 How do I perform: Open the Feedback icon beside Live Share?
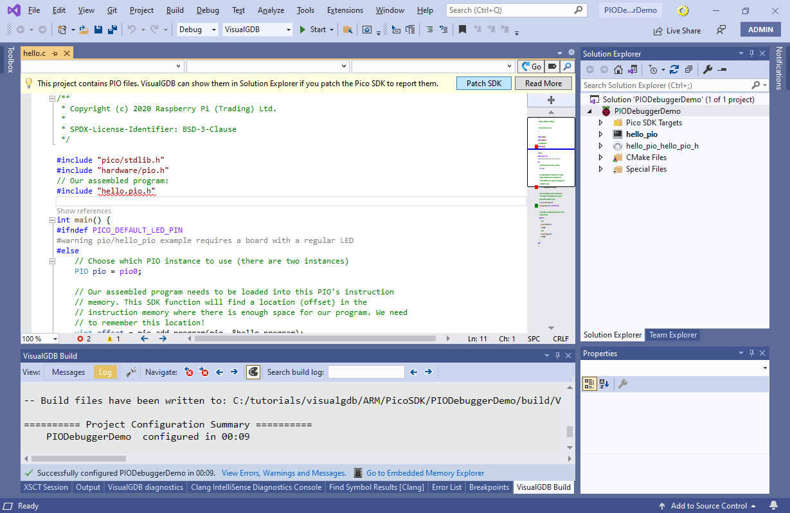pyautogui.click(x=721, y=30)
